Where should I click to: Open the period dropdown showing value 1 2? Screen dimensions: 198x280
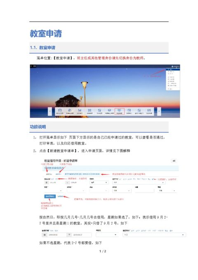tap(154, 235)
